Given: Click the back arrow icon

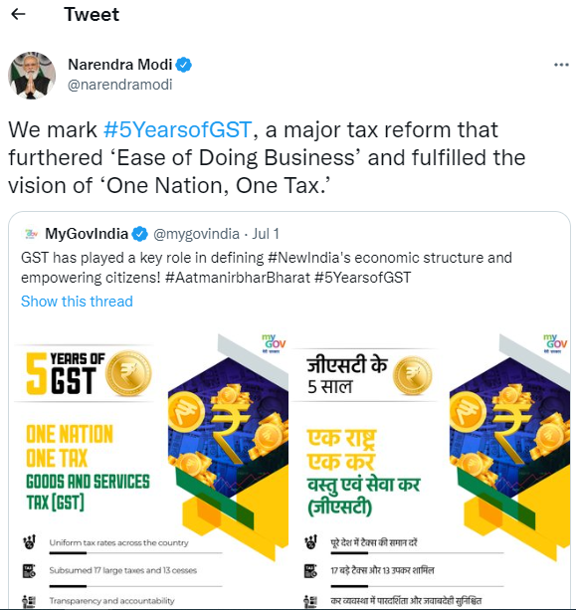Looking at the screenshot, I should click(x=18, y=14).
